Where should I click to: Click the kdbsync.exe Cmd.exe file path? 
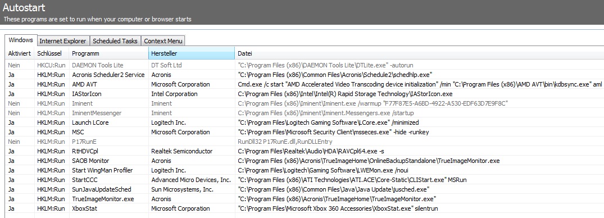pos(420,84)
